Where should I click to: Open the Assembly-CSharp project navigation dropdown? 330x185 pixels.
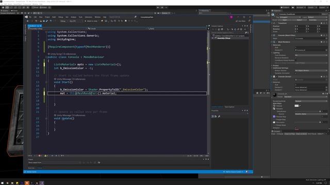click(57, 29)
